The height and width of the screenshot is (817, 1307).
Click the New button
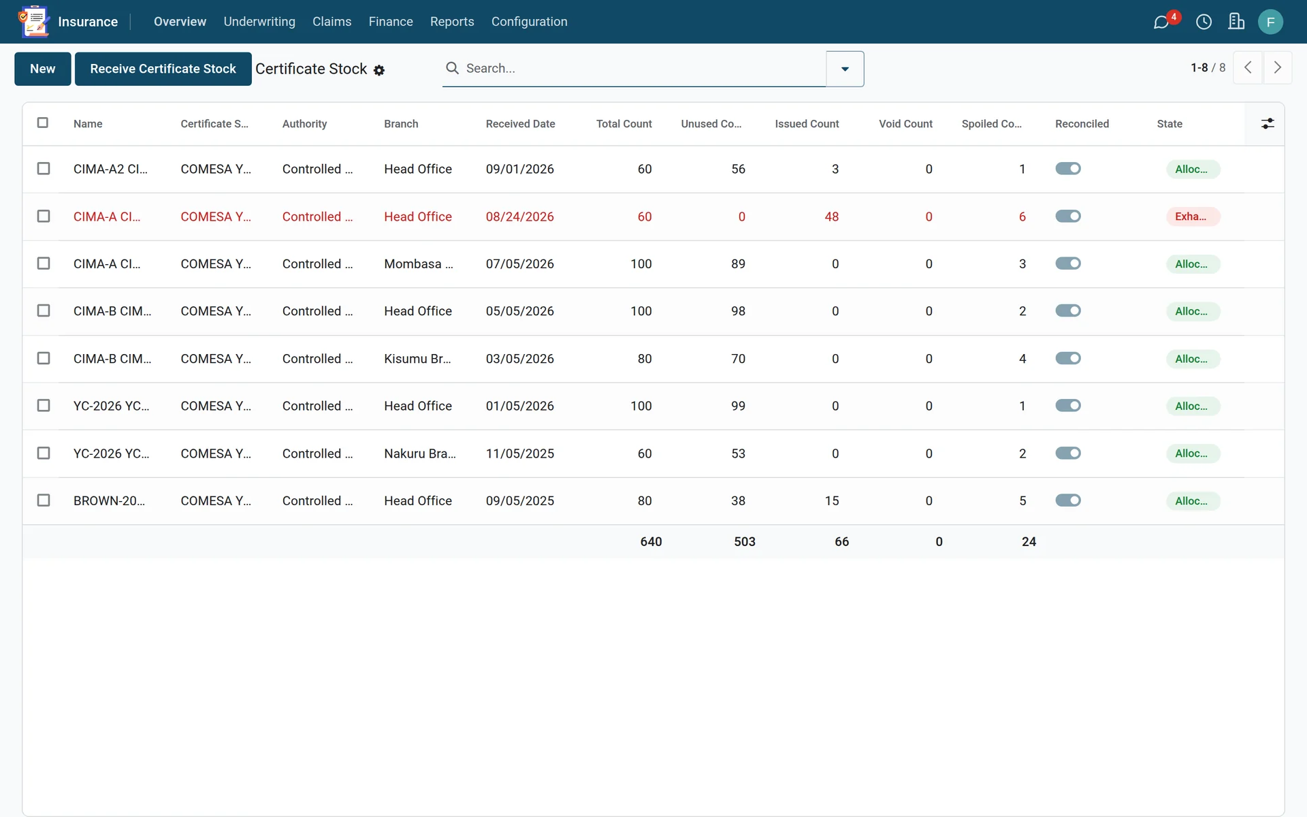pos(43,69)
